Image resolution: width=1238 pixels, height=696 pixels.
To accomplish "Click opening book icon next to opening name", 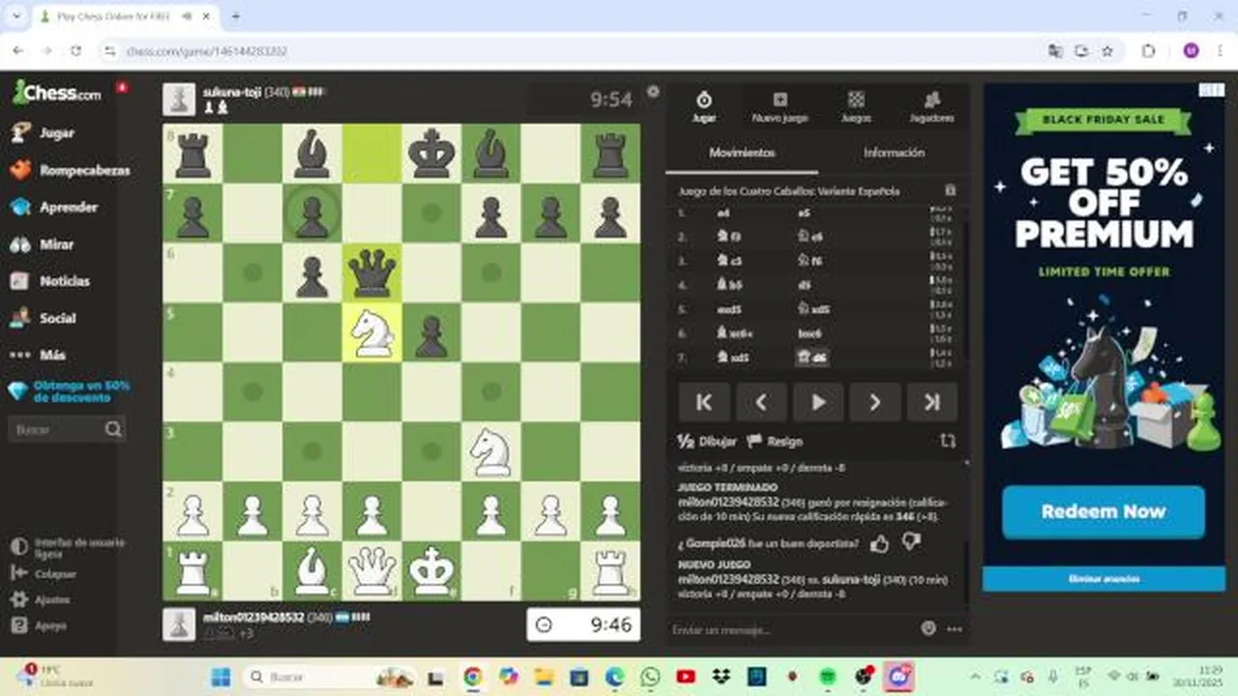I will coord(950,191).
